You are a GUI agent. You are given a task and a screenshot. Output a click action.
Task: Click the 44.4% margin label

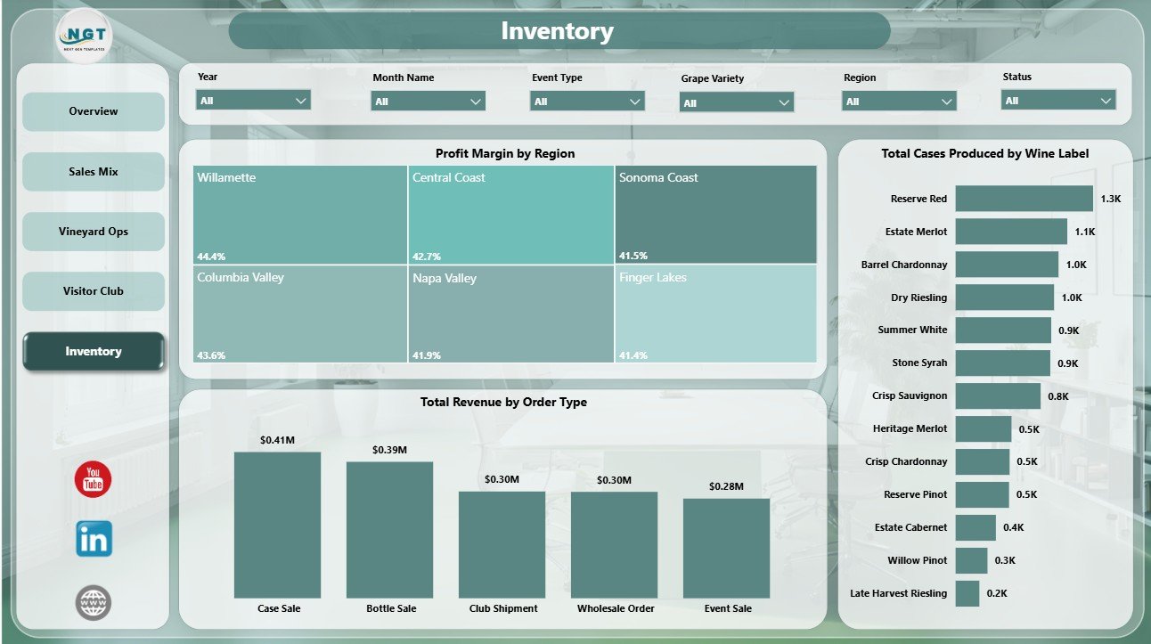(211, 257)
